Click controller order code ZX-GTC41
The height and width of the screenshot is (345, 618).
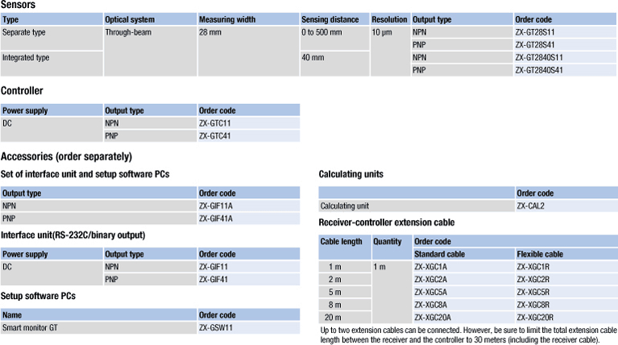point(214,136)
